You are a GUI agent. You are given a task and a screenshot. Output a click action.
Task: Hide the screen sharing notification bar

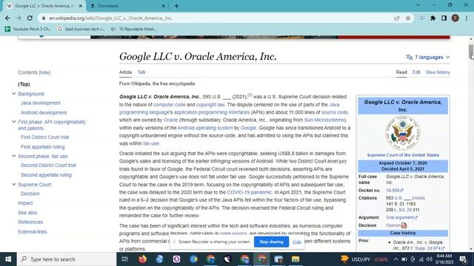(x=297, y=242)
